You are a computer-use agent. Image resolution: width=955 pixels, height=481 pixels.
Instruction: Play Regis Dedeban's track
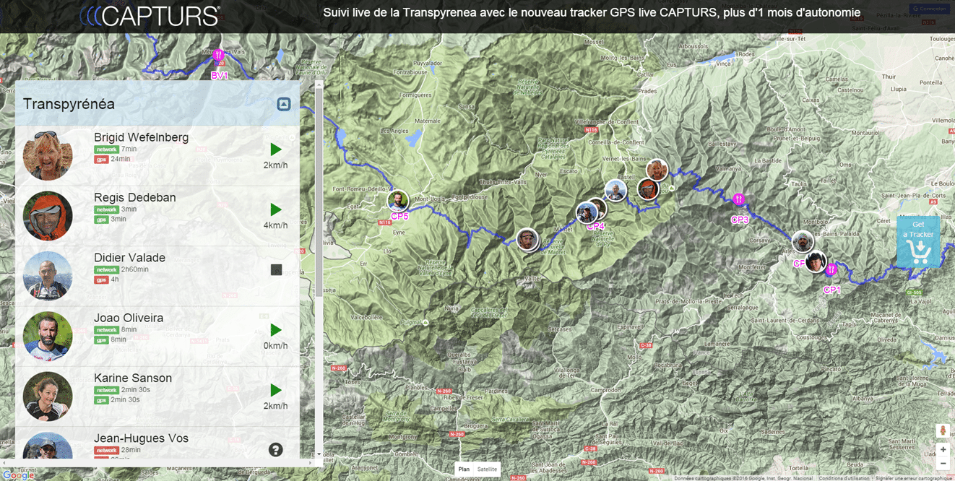pyautogui.click(x=275, y=209)
